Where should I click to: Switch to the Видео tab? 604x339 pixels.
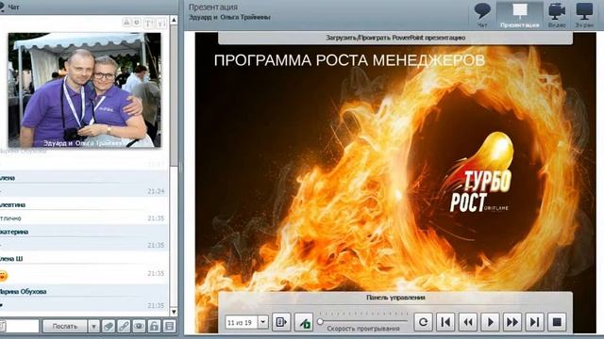[x=557, y=15]
